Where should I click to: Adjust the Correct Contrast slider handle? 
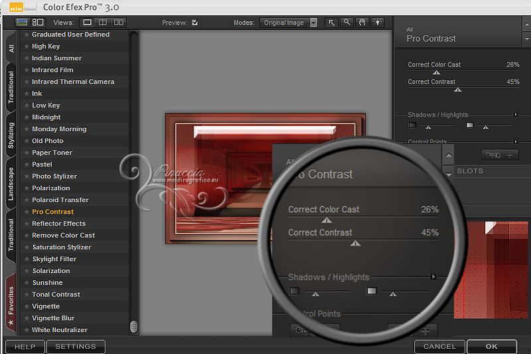[x=458, y=90]
